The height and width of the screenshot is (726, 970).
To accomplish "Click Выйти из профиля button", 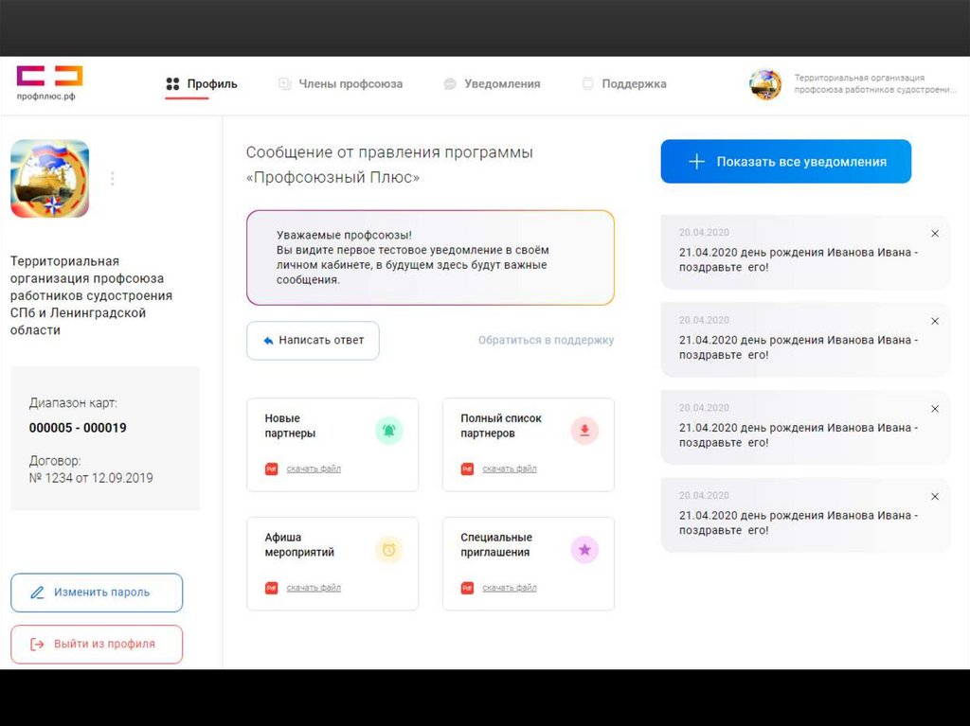I will click(x=97, y=645).
